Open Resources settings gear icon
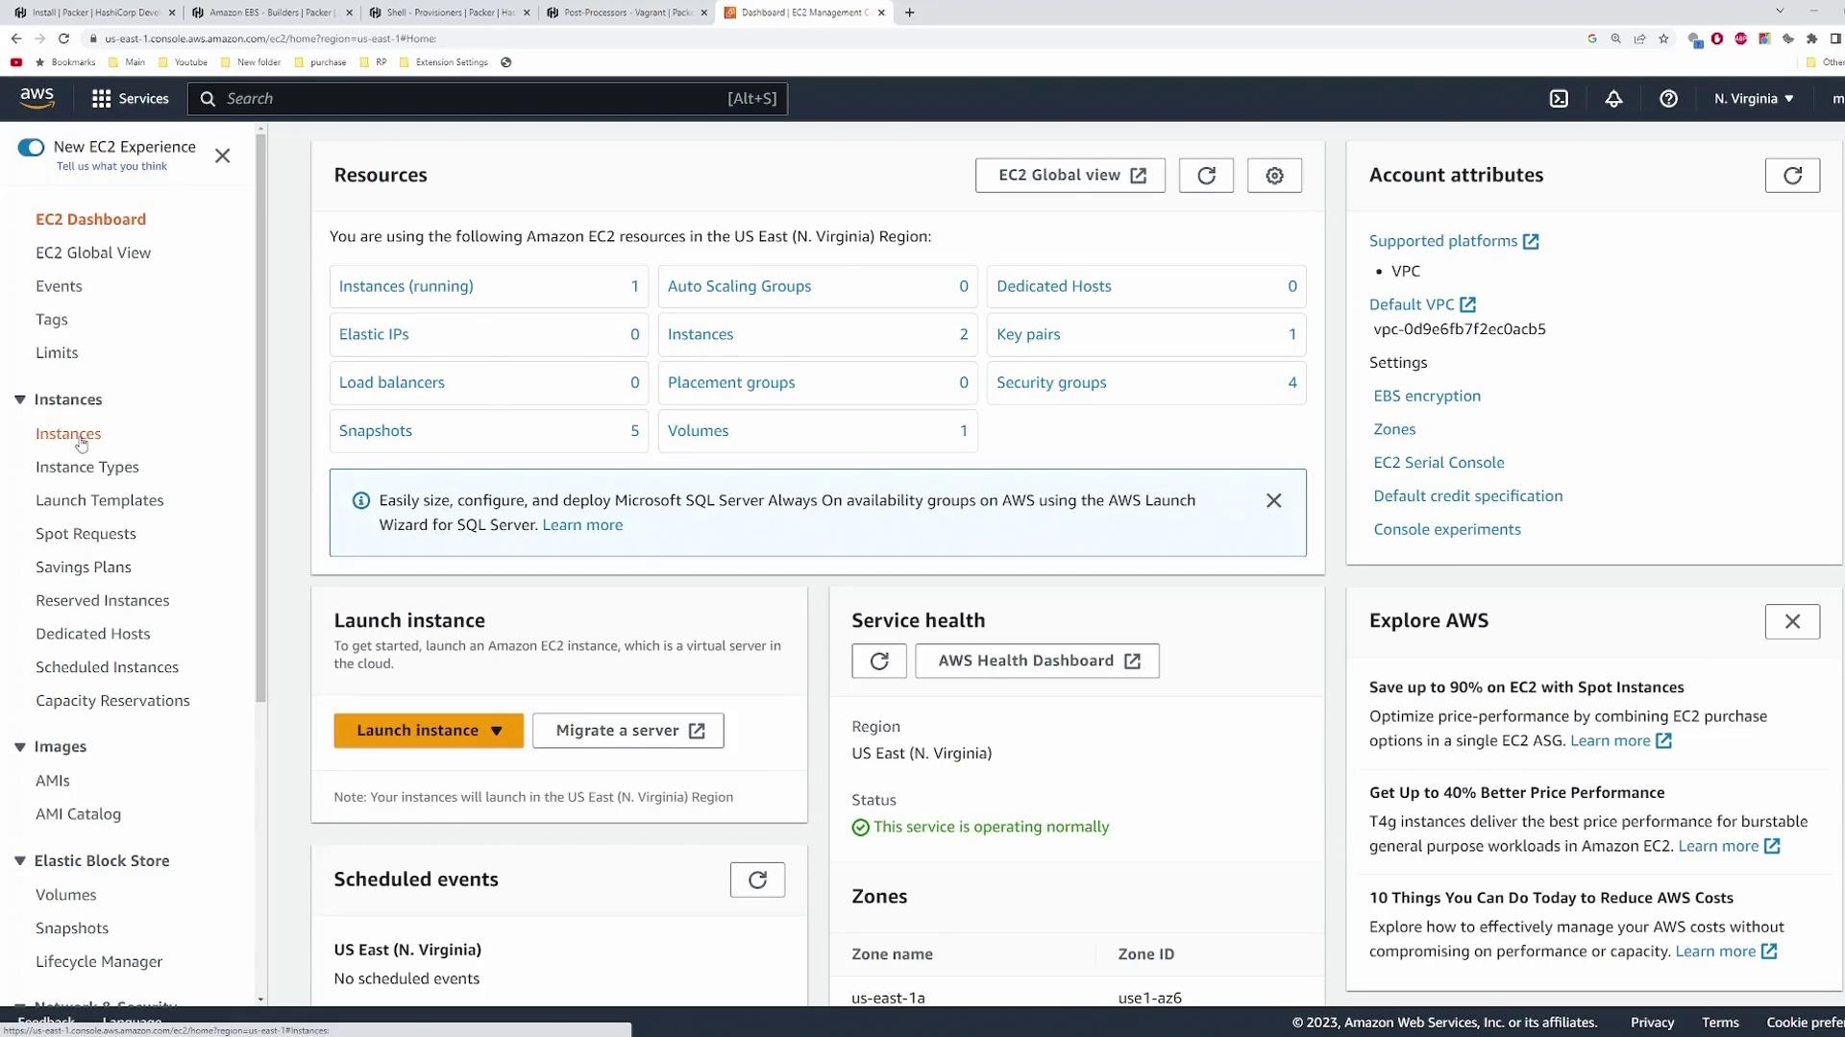 (1274, 176)
